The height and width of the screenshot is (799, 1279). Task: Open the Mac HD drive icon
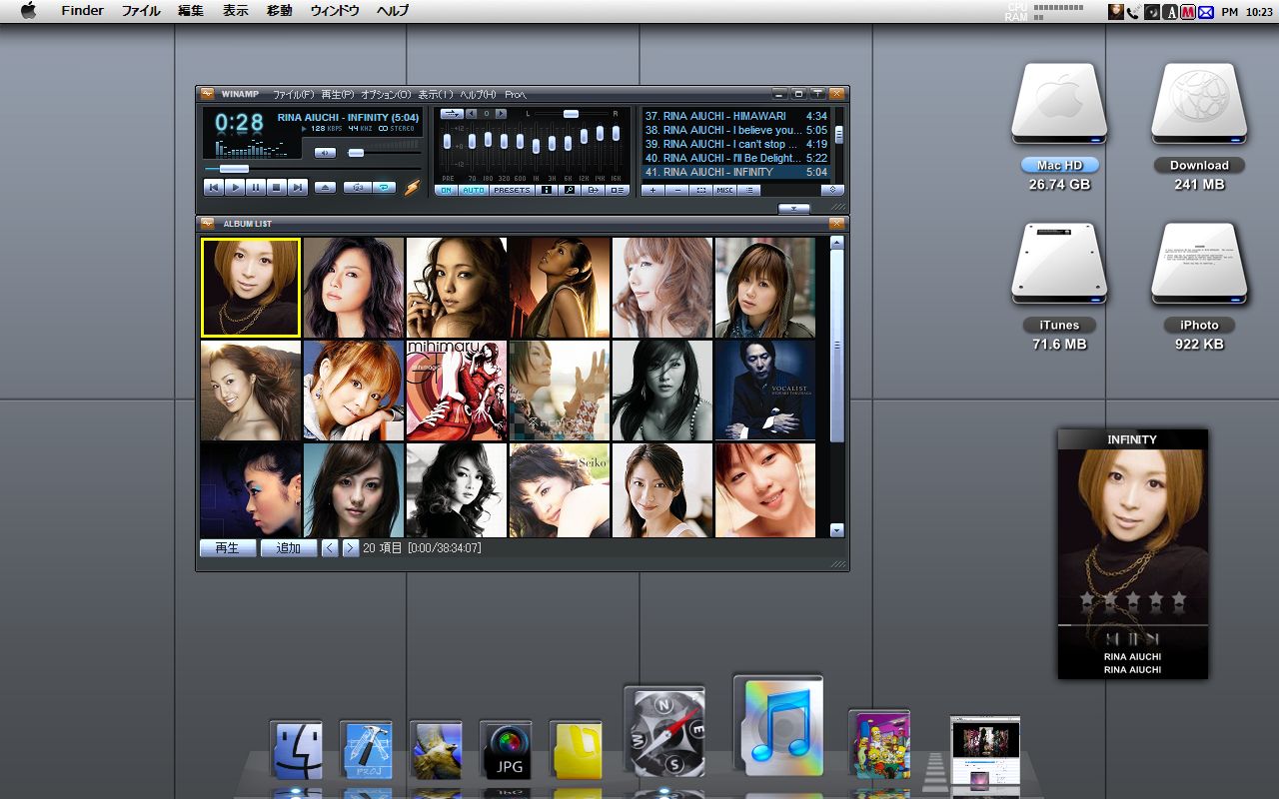pyautogui.click(x=1059, y=105)
